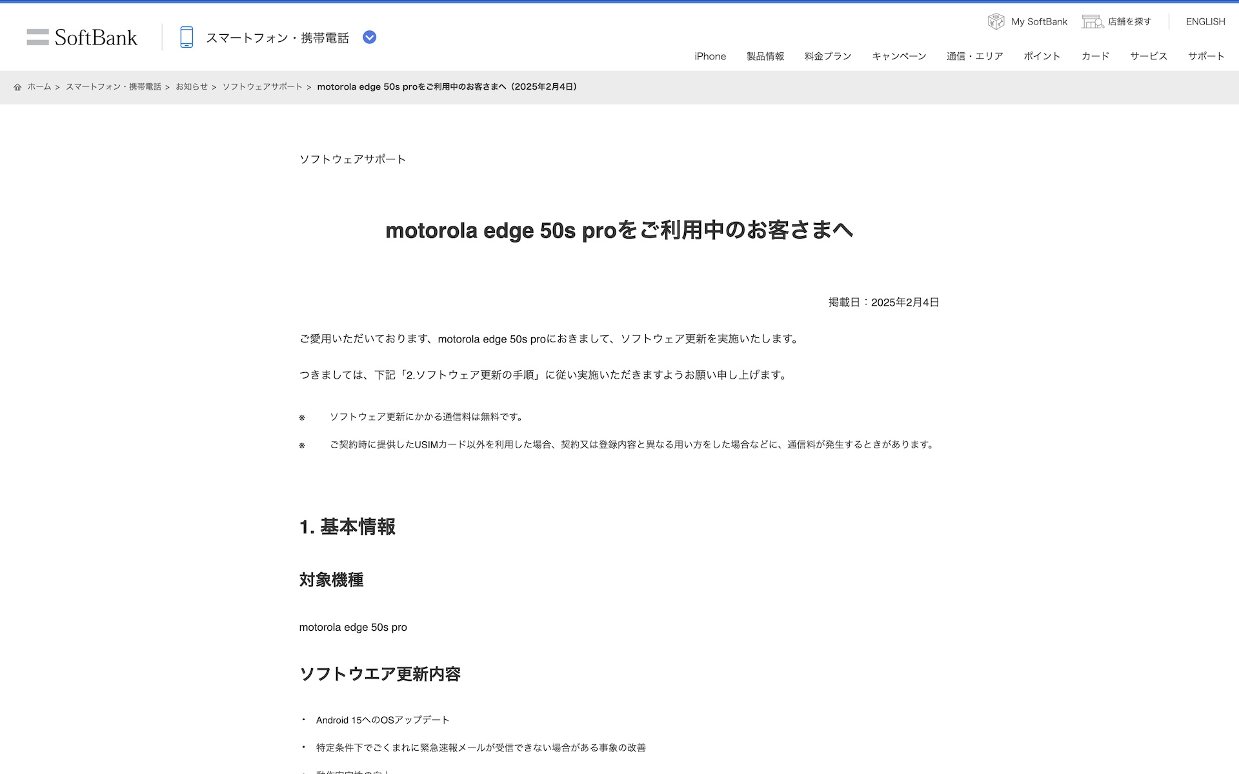Image resolution: width=1239 pixels, height=774 pixels.
Task: Click the home breadcrumb icon
Action: (17, 87)
